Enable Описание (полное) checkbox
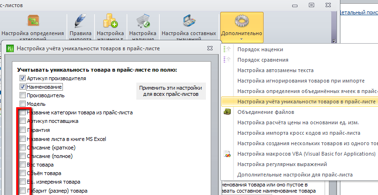This screenshot has height=195, width=378. (22, 156)
